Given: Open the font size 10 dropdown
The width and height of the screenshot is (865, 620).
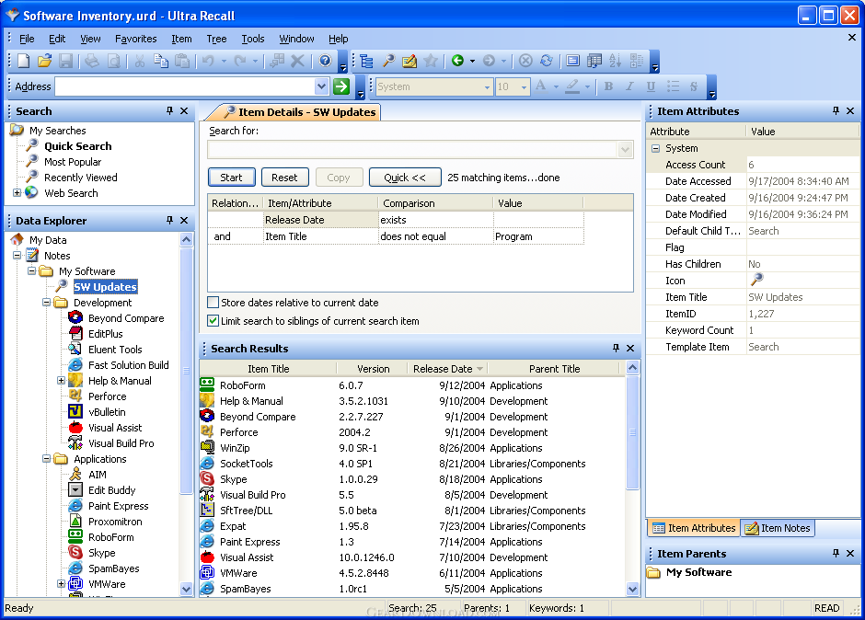Looking at the screenshot, I should pyautogui.click(x=524, y=86).
